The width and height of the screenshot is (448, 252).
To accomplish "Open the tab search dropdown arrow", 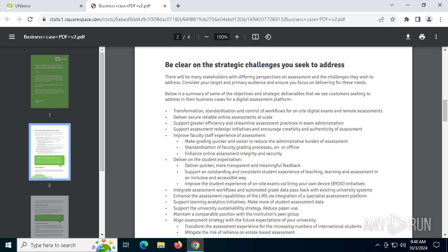I will pyautogui.click(x=392, y=5).
